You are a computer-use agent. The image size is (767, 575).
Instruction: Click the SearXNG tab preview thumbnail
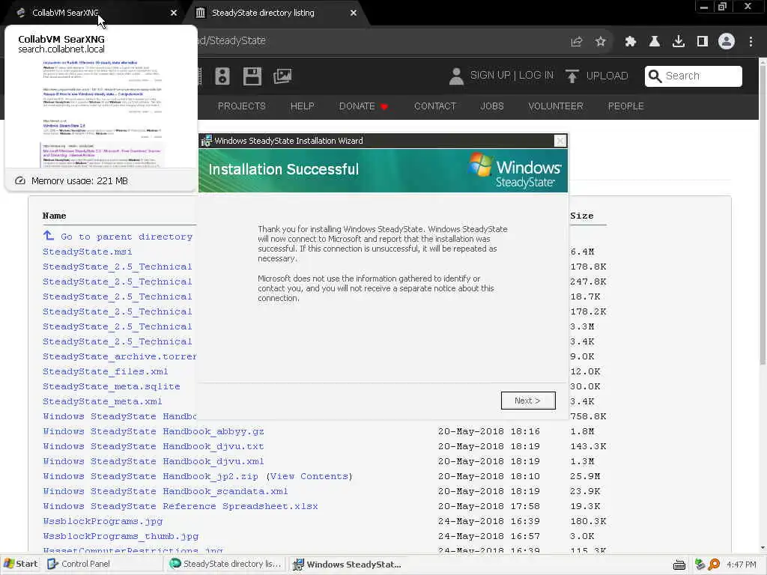pyautogui.click(x=101, y=114)
